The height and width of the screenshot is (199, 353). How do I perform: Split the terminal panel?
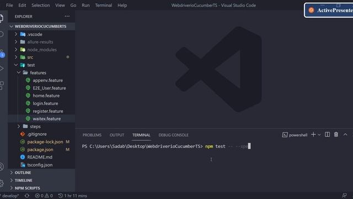327,135
